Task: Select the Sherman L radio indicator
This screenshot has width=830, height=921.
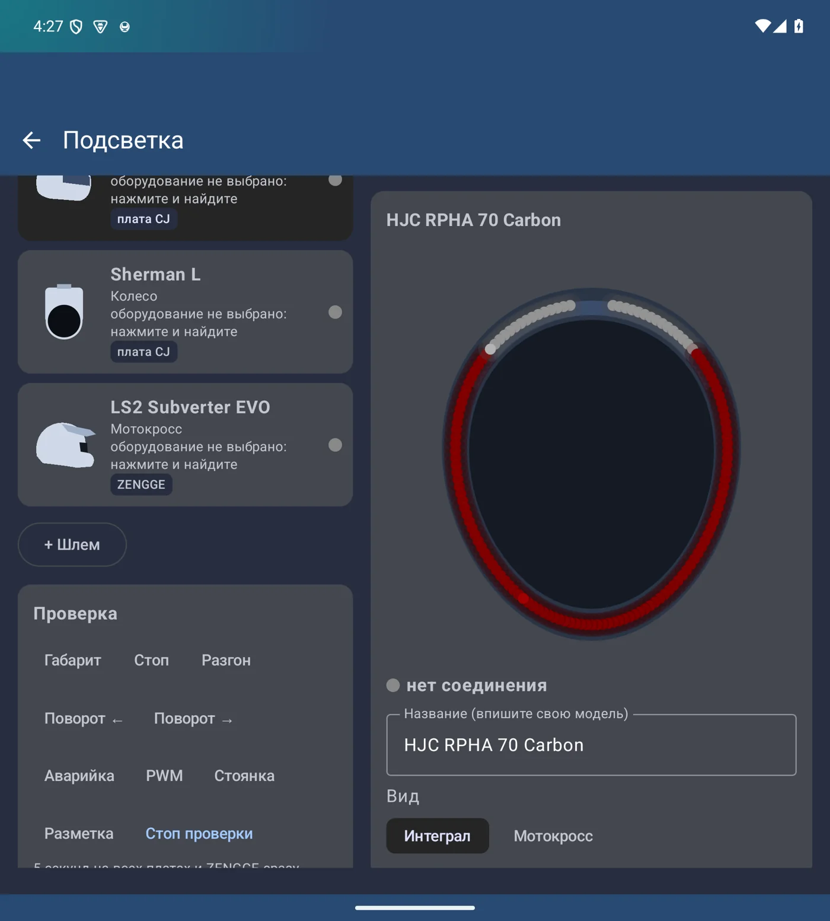Action: coord(335,312)
